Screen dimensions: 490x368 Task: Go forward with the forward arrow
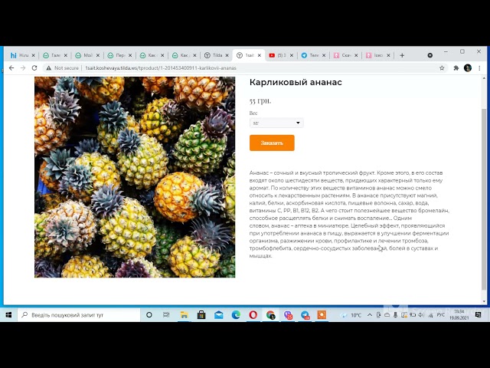pos(23,68)
